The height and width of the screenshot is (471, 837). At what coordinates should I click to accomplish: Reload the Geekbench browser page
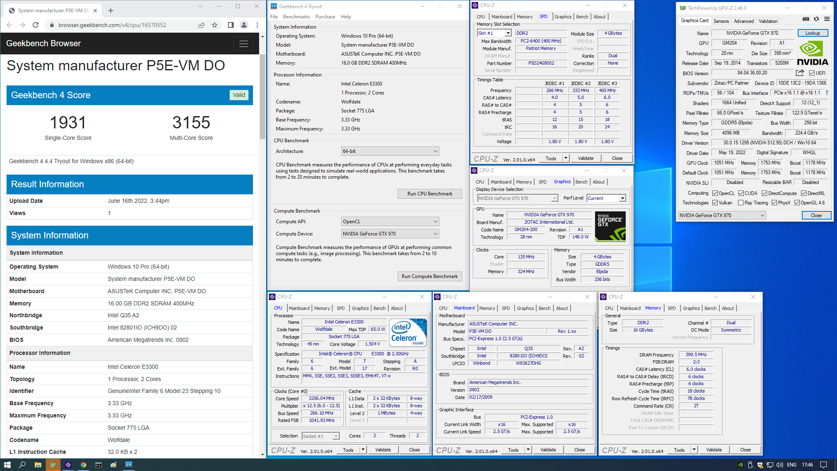[36, 25]
